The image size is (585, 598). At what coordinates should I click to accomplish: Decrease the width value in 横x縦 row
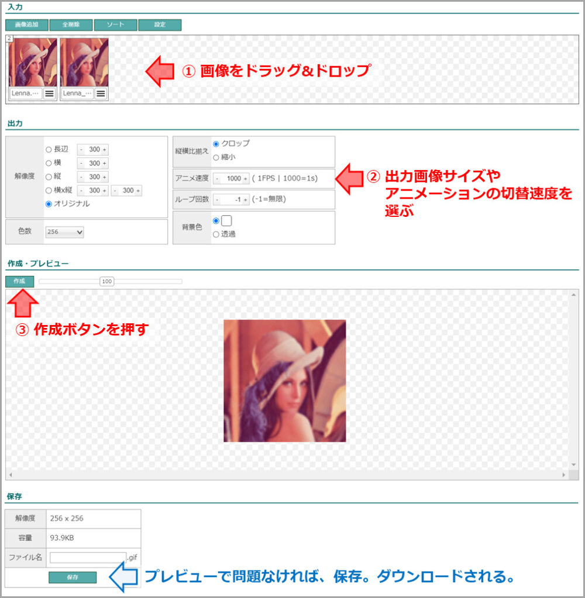point(81,191)
